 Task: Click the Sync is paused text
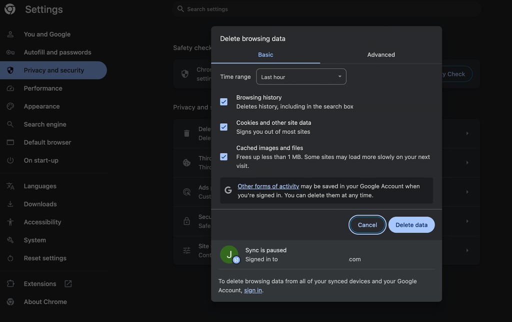click(x=266, y=250)
